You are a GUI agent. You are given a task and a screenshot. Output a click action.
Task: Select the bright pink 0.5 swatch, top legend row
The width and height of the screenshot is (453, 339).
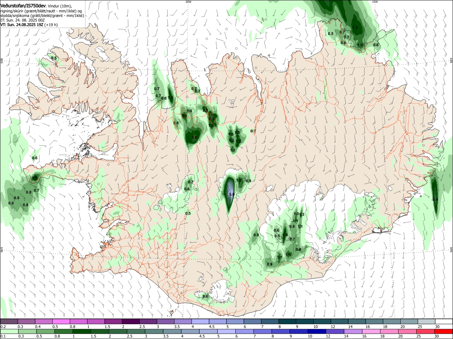[x=61, y=321]
